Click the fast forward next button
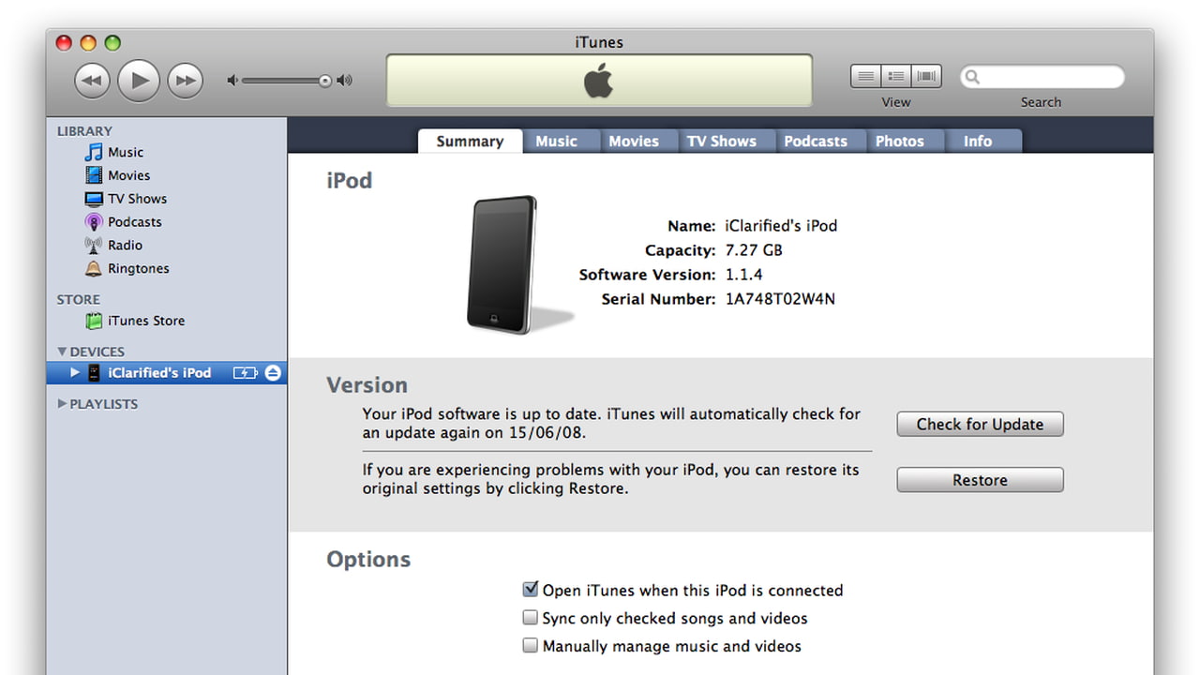Viewport: 1200px width, 675px height. tap(186, 81)
